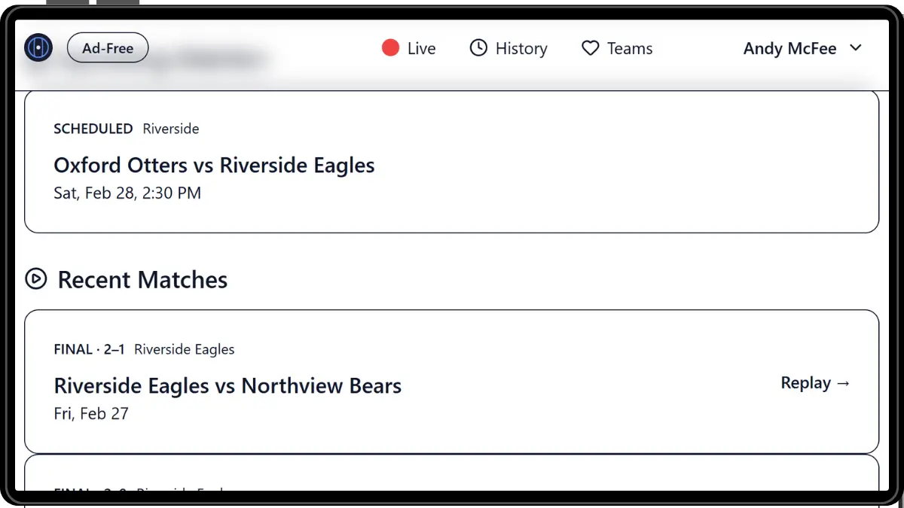This screenshot has height=508, width=904.
Task: Select the Riverside Eagles vs Northview Bears title
Action: click(228, 386)
